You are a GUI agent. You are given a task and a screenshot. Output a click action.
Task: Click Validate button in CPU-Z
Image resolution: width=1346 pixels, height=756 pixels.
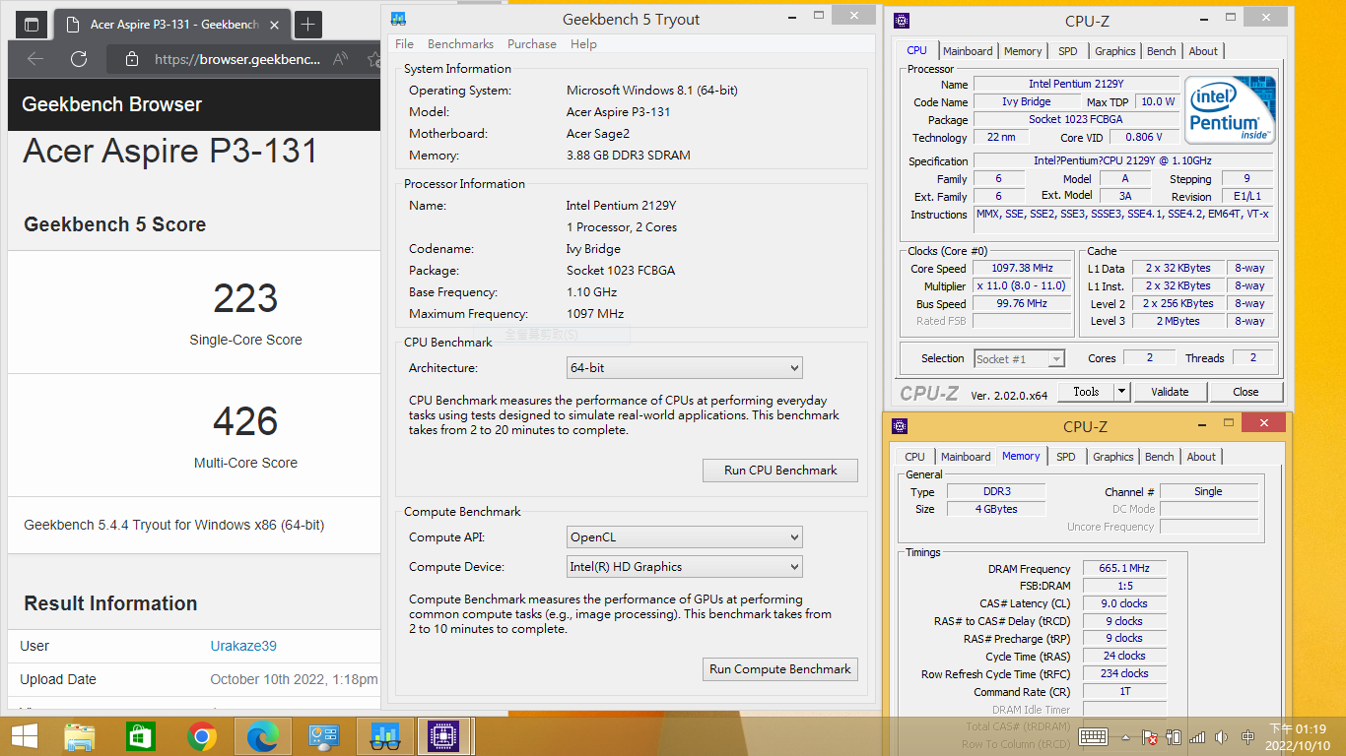pos(1170,392)
